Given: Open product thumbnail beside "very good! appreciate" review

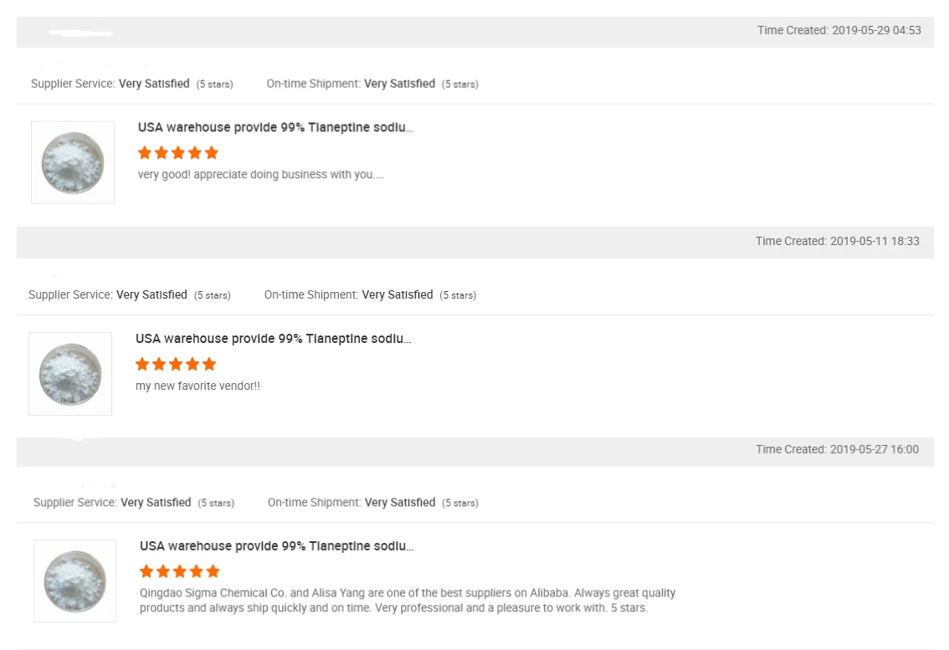Looking at the screenshot, I should [73, 162].
